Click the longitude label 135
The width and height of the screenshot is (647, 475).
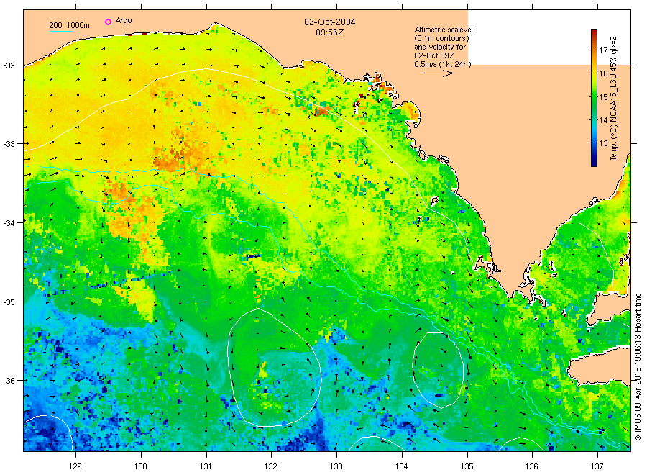[x=467, y=466]
